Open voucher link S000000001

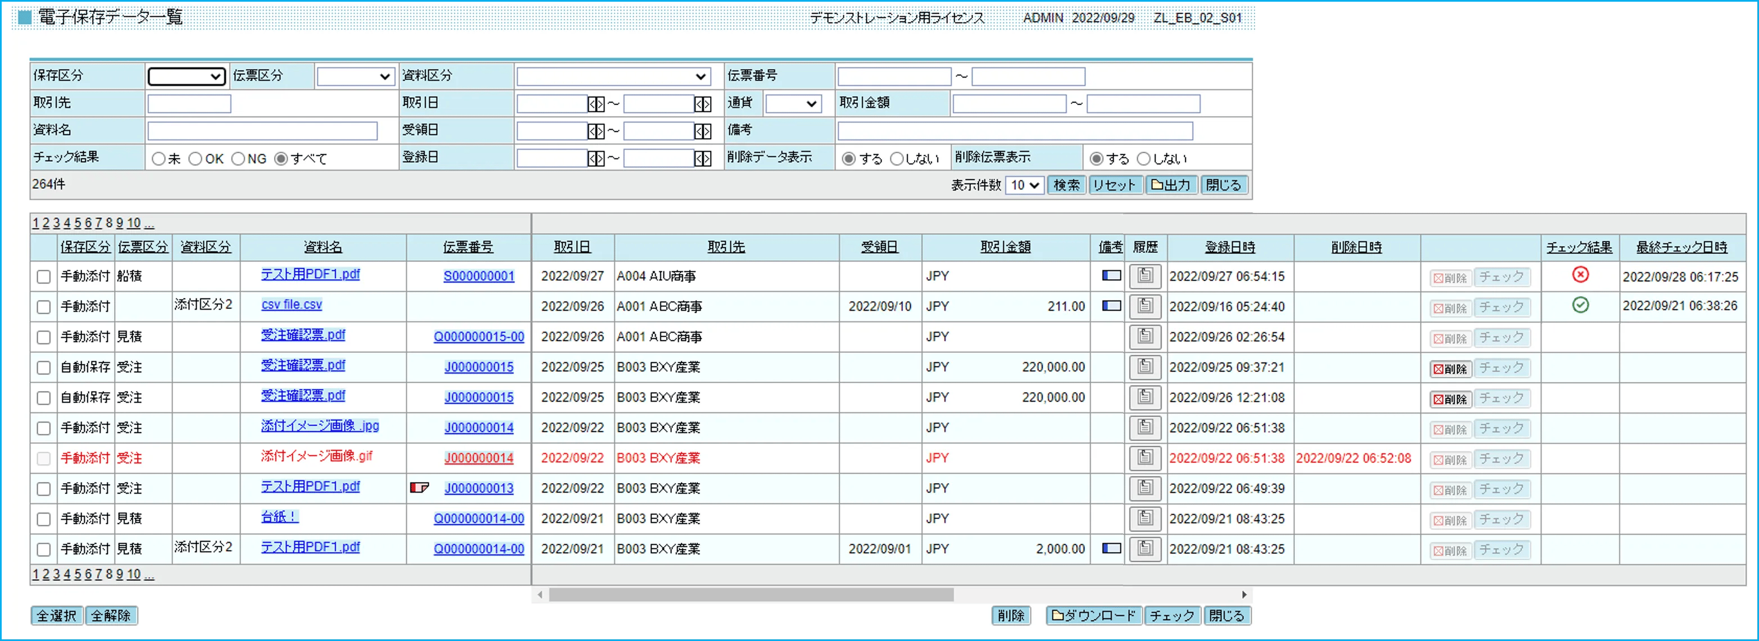tap(478, 276)
